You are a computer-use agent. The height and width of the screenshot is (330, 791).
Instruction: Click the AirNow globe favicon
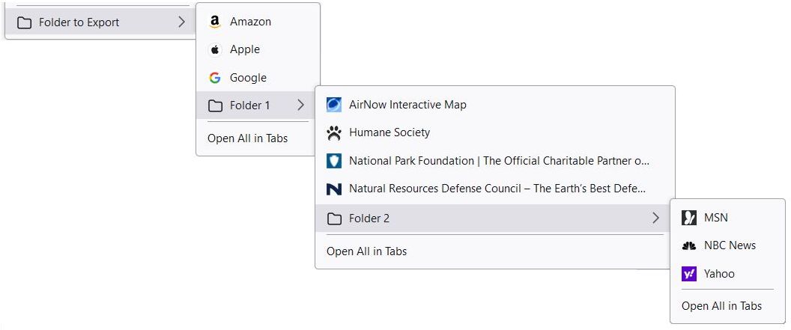334,105
